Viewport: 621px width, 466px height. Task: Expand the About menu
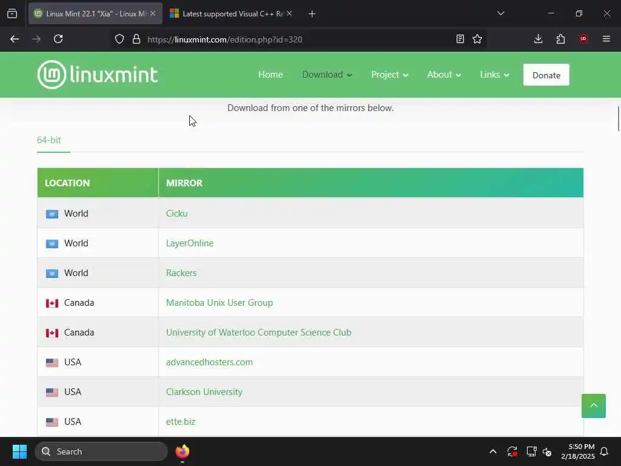443,75
